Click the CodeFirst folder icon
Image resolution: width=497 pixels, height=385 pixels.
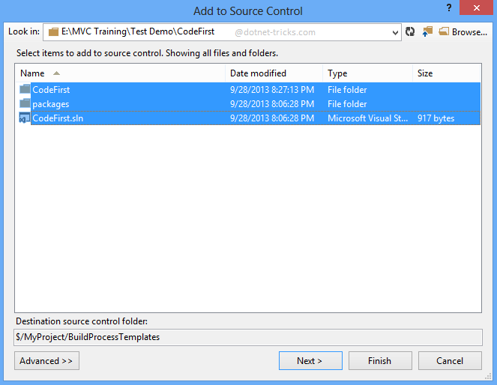[25, 90]
